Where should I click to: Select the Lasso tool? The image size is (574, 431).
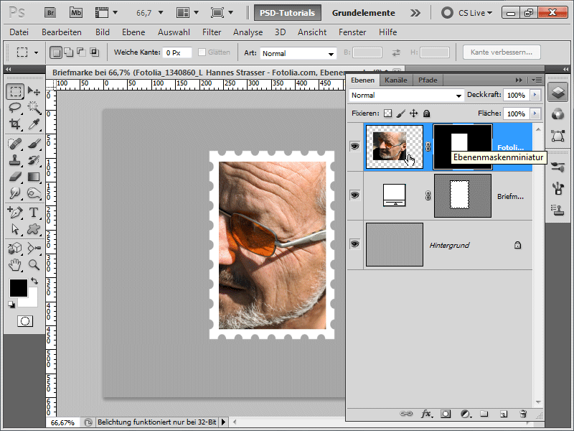pyautogui.click(x=15, y=108)
